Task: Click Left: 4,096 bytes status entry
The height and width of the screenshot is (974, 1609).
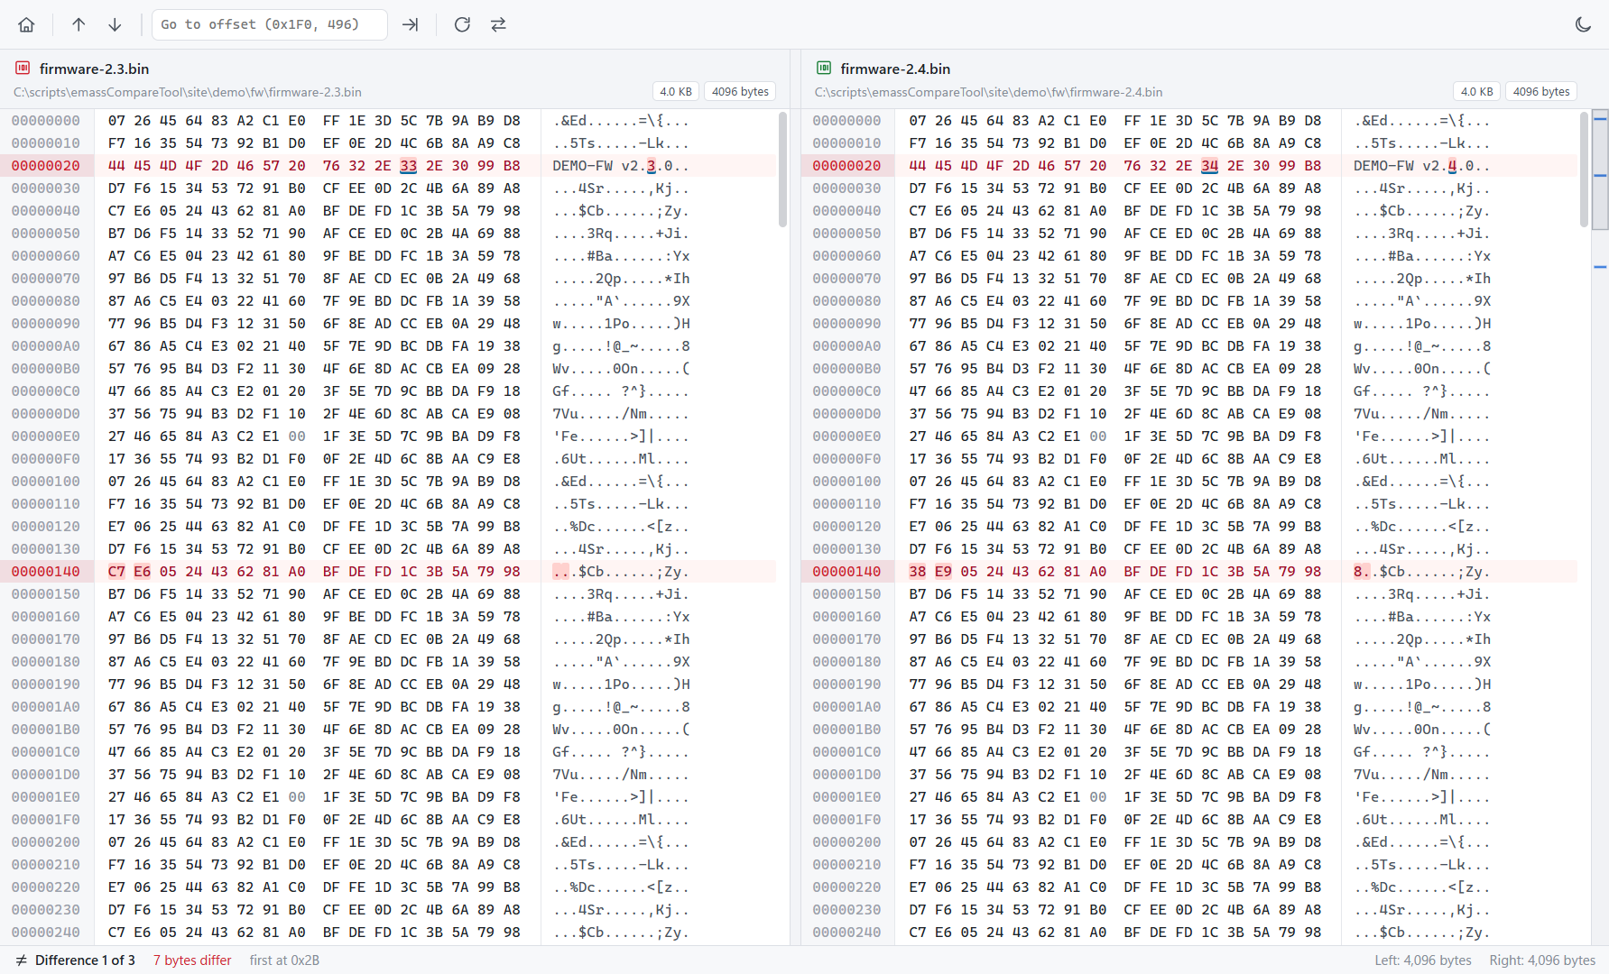Action: [1423, 960]
